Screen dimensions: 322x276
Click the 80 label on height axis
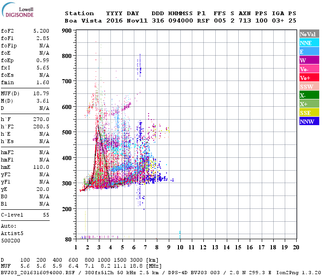[x=69, y=240]
